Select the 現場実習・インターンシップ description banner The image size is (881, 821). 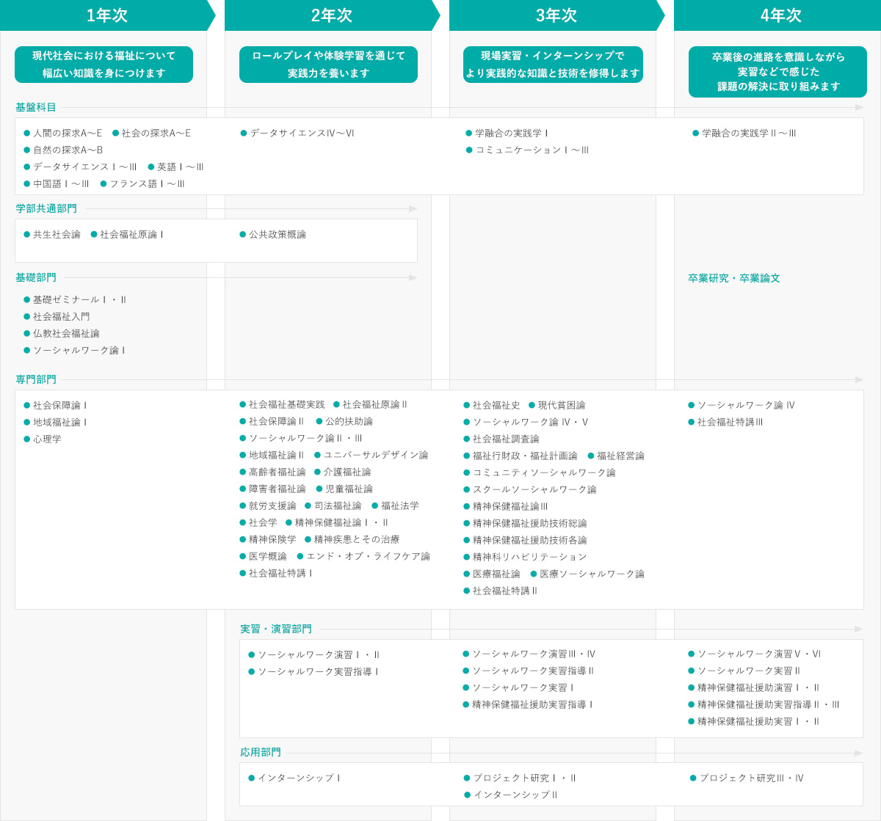click(553, 65)
